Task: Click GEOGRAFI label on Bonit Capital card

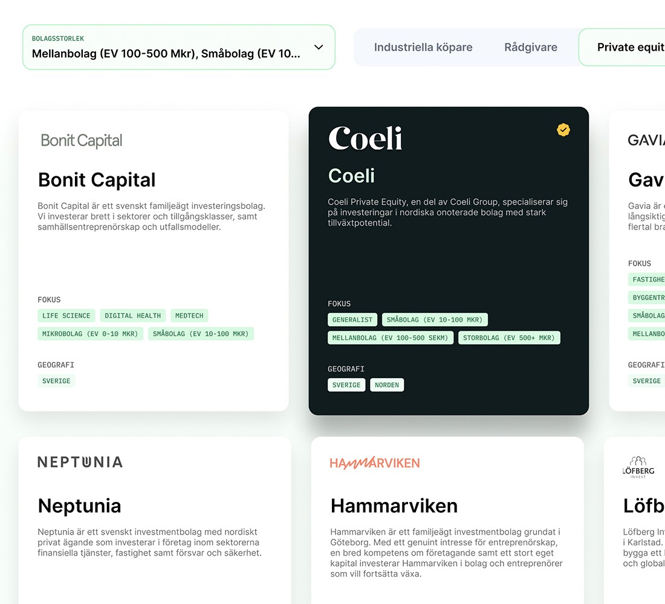Action: pos(56,365)
